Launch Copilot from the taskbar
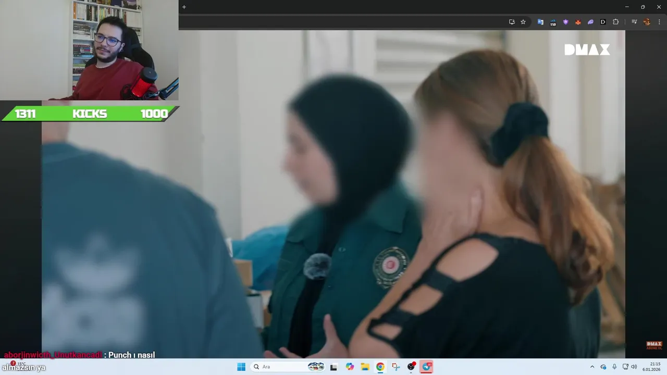The height and width of the screenshot is (375, 667). coord(350,367)
